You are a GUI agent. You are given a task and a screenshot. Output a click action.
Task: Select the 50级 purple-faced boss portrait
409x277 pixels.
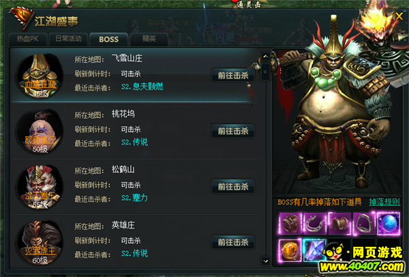coord(40,131)
